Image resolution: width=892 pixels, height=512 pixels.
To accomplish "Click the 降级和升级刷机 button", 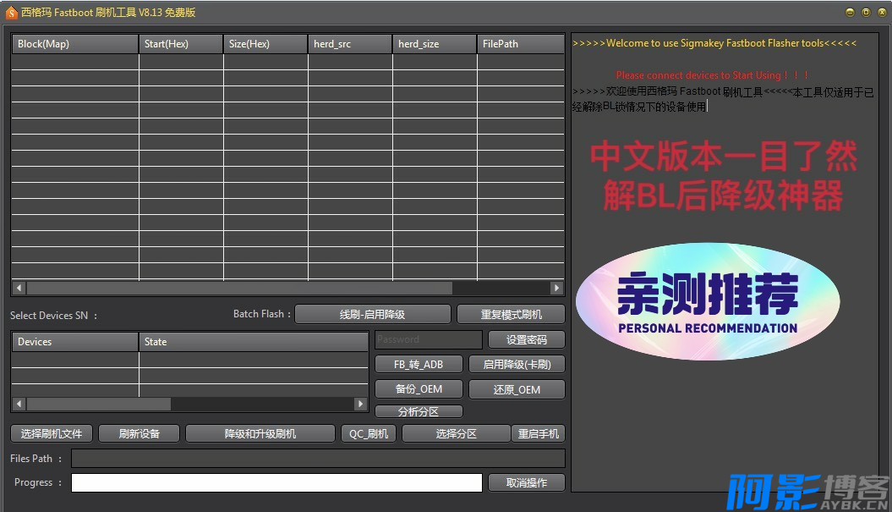I will (260, 433).
